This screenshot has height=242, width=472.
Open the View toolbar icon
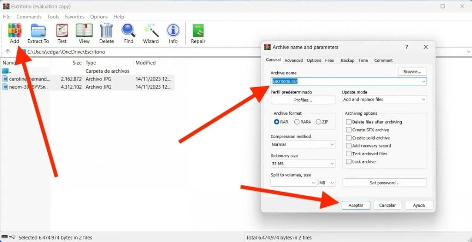pyautogui.click(x=84, y=33)
